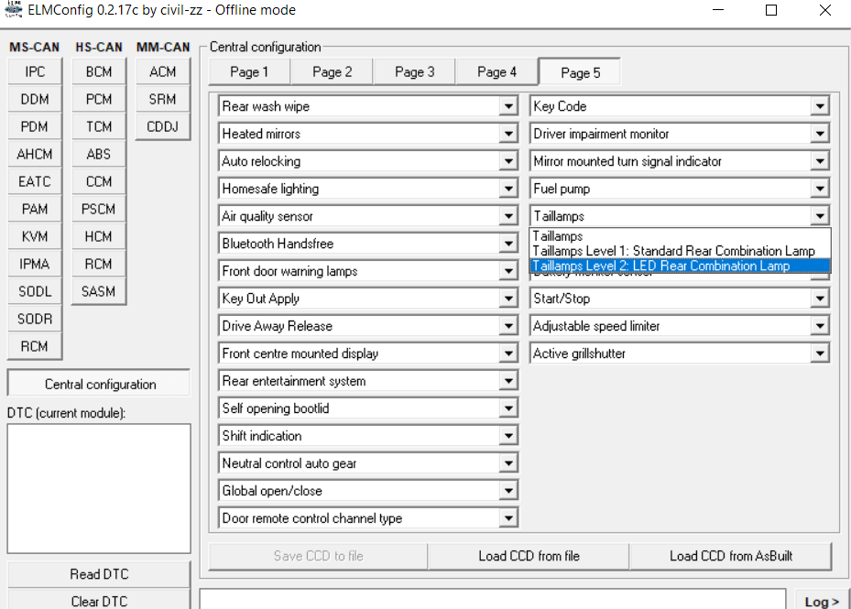This screenshot has height=609, width=851.
Task: Choose Taillamps Level 2: LED Rear Combination Lamp
Action: (660, 266)
